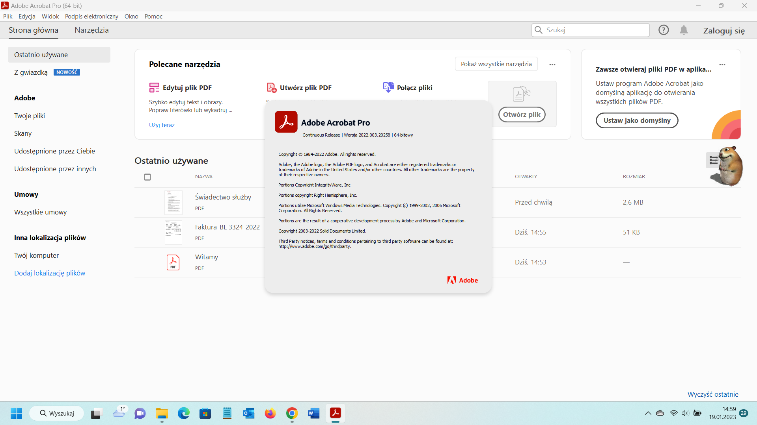Toggle list view icon beside recent files
Screen dimensions: 757x425
click(x=713, y=160)
